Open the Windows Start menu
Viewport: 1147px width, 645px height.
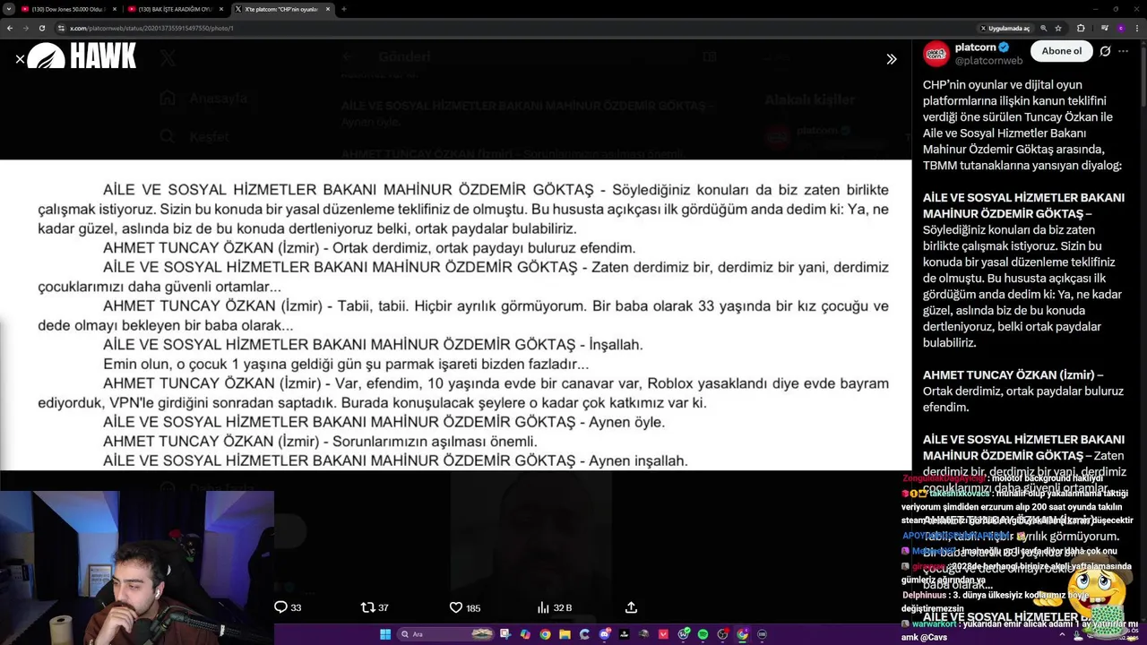tap(385, 634)
